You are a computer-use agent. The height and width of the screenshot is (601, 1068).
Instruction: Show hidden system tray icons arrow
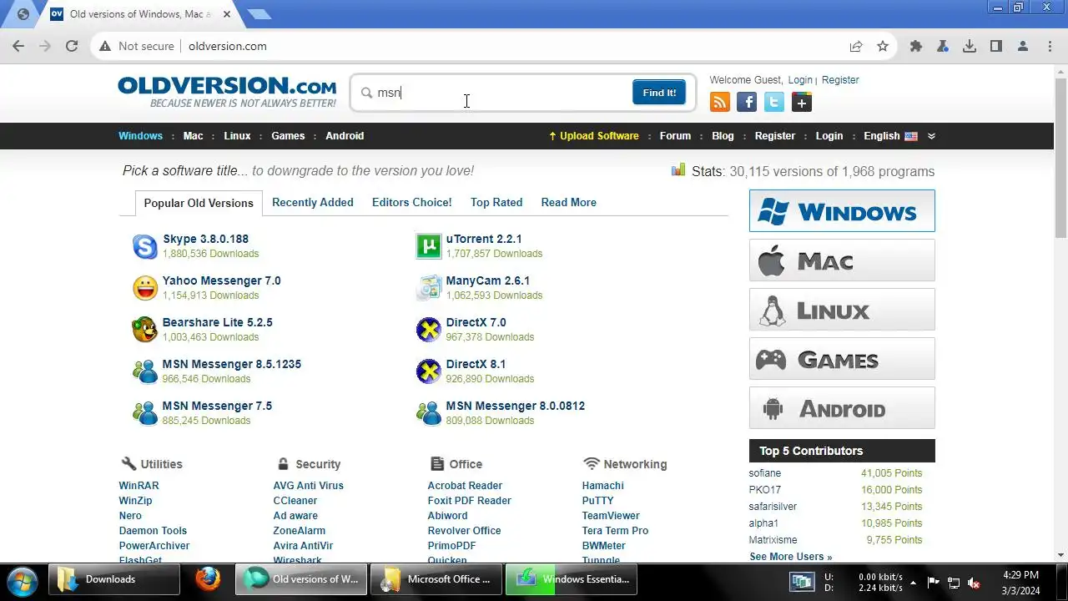913,582
